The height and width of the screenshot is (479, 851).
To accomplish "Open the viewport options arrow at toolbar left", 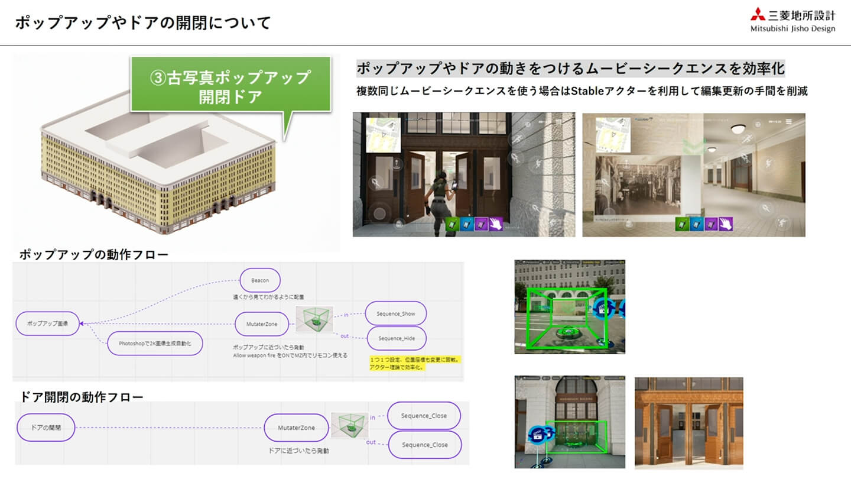I will coord(519,261).
